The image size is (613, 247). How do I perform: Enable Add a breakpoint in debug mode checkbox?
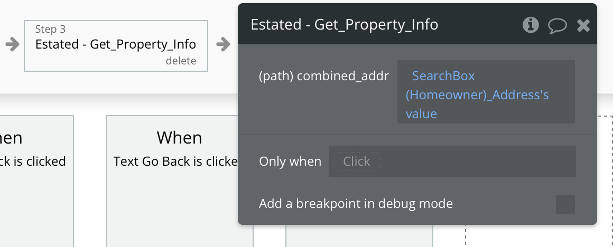click(x=565, y=204)
